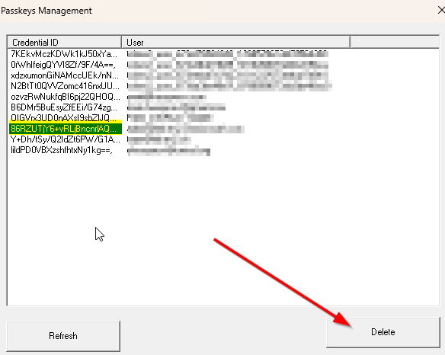Select credential row xdzxumonGiNAMccUEk/nN...

65,75
